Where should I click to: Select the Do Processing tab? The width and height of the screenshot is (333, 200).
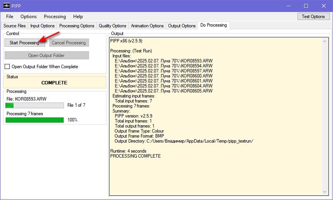tap(214, 25)
